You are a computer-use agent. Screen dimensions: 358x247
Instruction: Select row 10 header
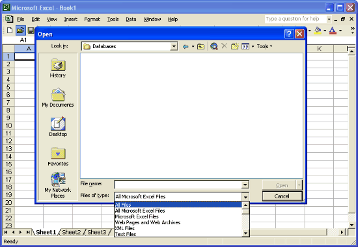(x=8, y=125)
